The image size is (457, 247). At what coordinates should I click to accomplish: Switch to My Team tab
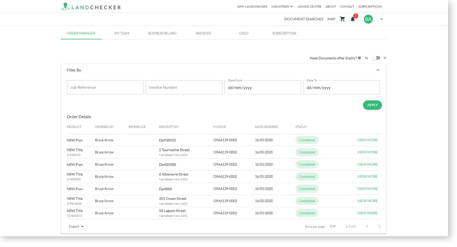122,33
